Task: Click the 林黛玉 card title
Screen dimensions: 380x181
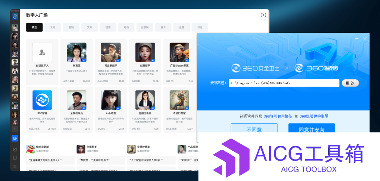Action: (x=77, y=66)
